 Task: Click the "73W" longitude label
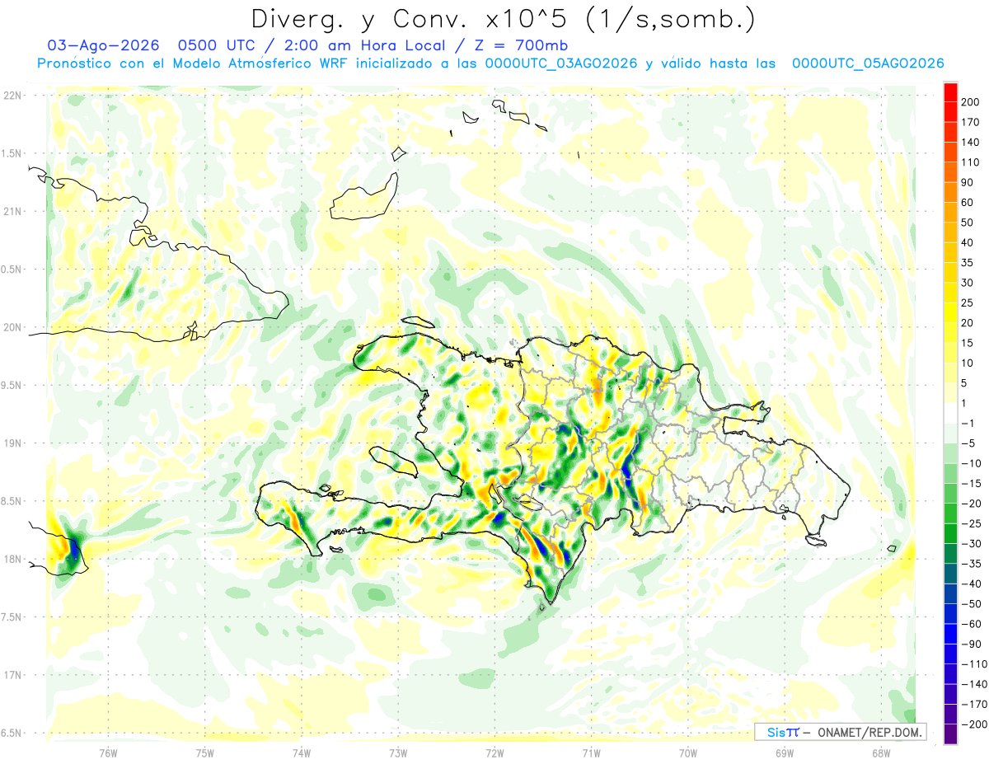(398, 752)
